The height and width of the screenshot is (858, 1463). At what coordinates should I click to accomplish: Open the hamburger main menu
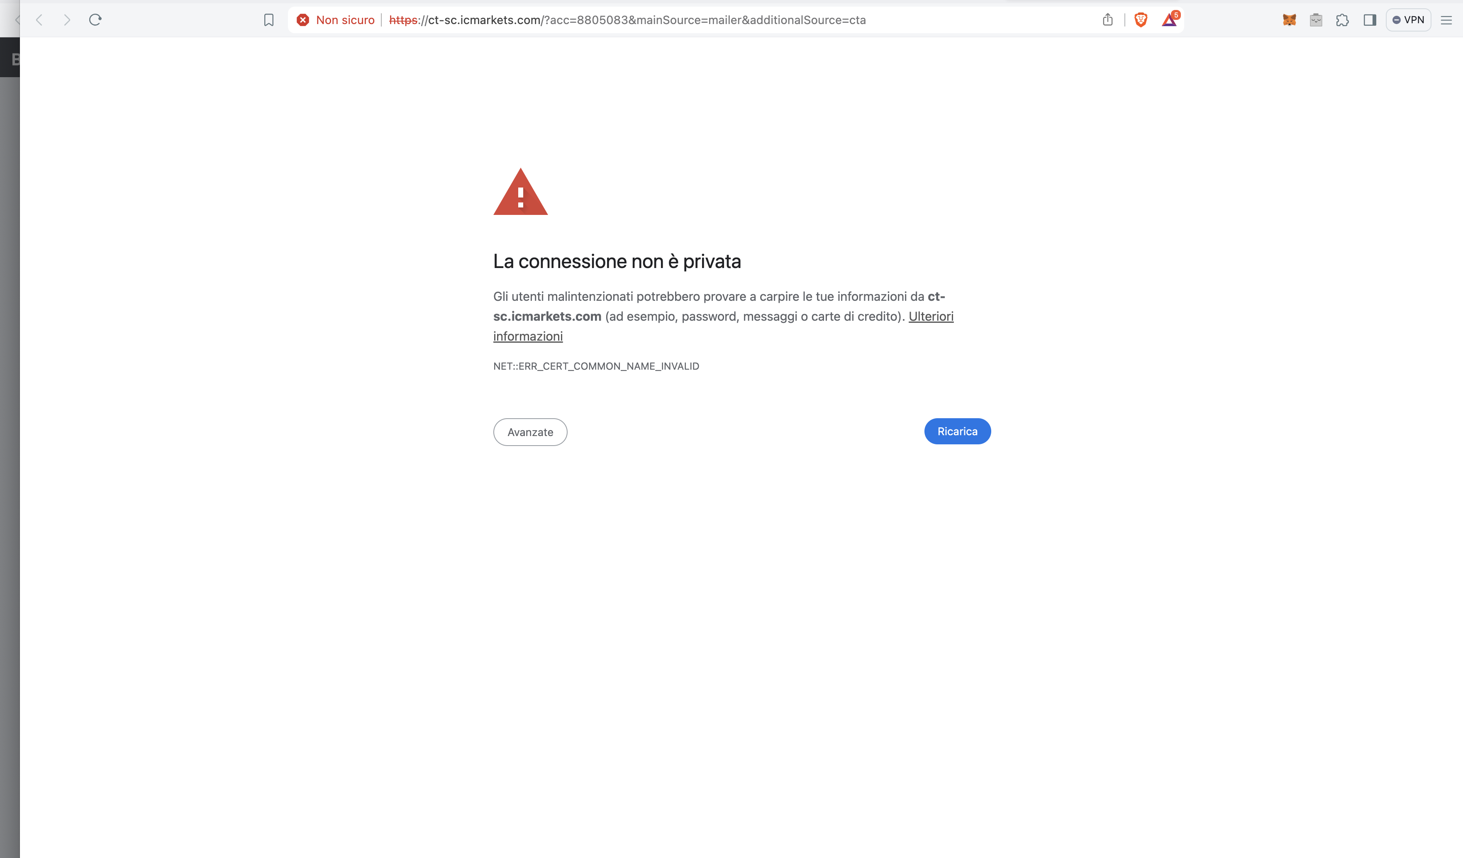(1446, 20)
